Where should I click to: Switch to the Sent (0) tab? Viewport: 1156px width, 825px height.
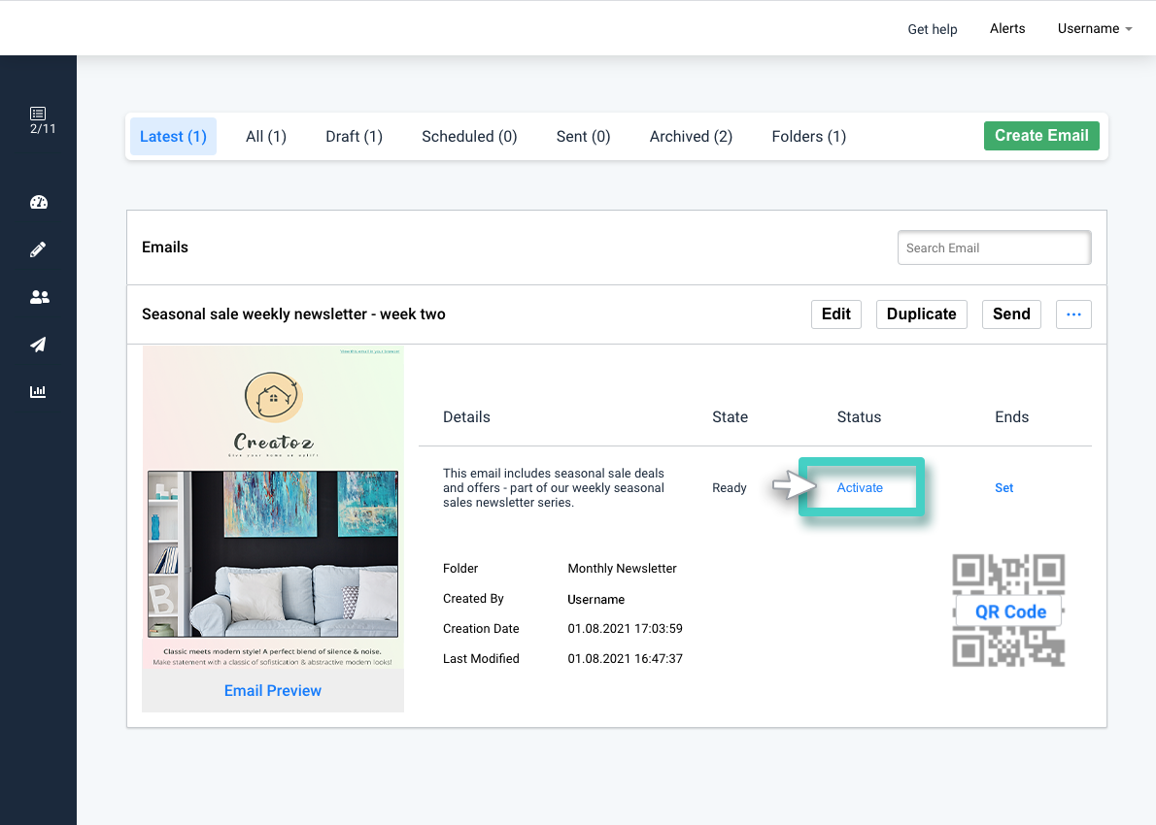(583, 136)
